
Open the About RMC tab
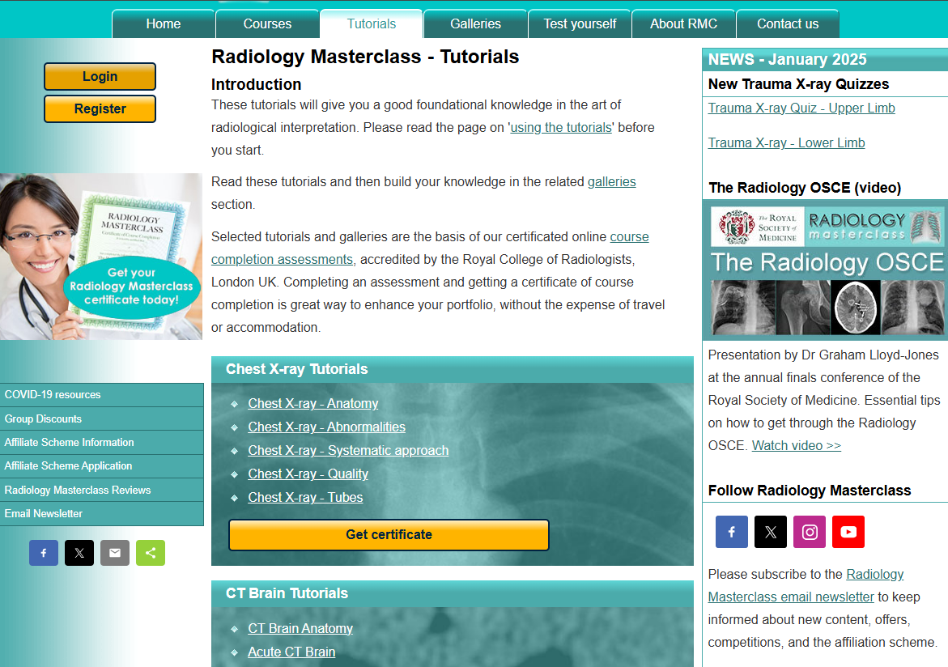pyautogui.click(x=683, y=24)
